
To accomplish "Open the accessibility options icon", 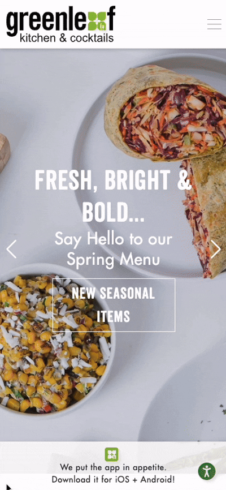I will [x=207, y=471].
